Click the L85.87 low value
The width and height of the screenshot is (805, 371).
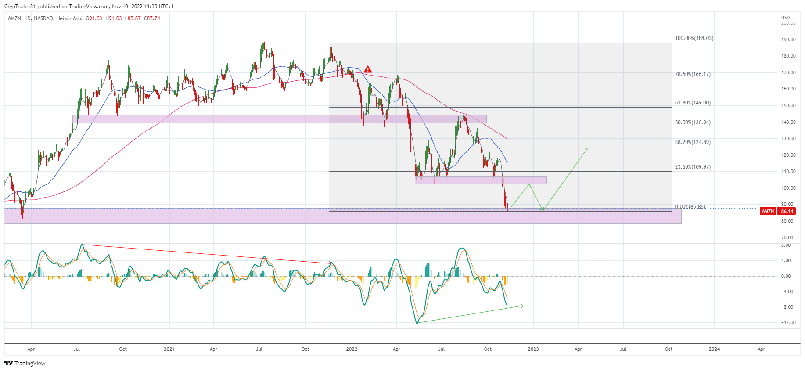[x=133, y=18]
